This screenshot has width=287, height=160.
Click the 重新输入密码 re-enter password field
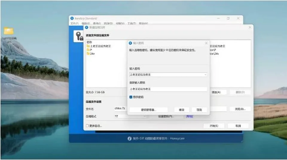[x=168, y=89]
